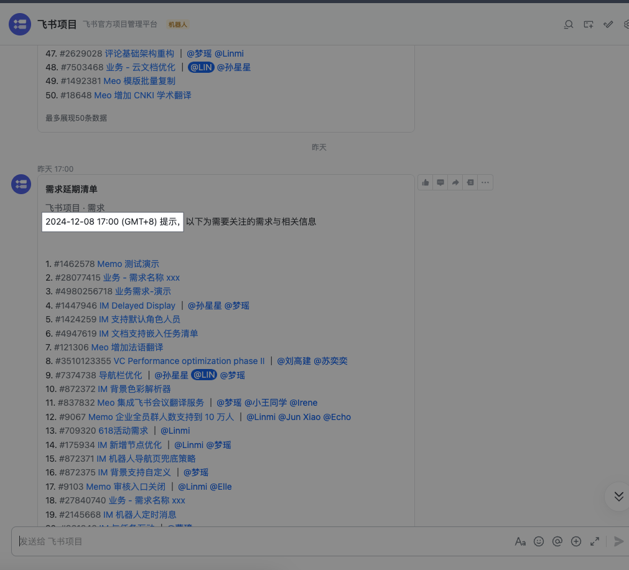Open link Meo 集成飞书会议翻译服务
The image size is (629, 570).
tap(151, 403)
